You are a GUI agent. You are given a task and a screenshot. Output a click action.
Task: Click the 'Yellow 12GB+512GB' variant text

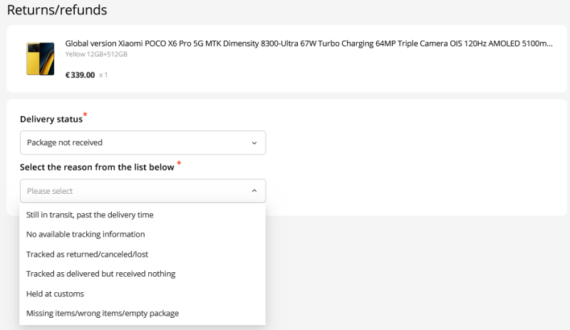(96, 54)
